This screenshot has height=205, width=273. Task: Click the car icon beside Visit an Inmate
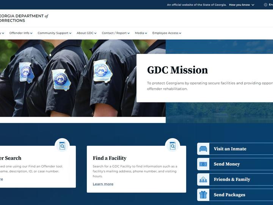click(x=203, y=149)
